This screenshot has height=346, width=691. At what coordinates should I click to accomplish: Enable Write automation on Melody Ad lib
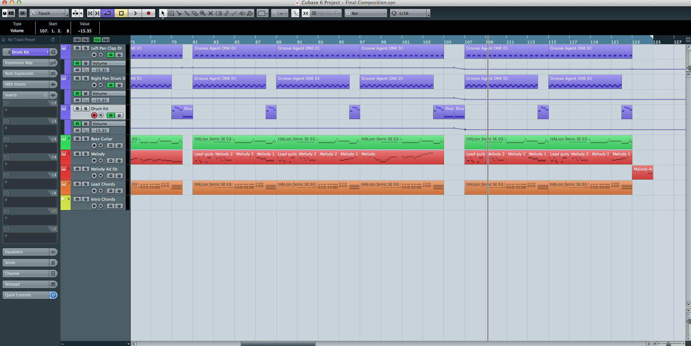(x=119, y=176)
